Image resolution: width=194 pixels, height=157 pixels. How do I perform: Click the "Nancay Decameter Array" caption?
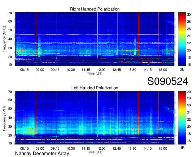[42, 154]
